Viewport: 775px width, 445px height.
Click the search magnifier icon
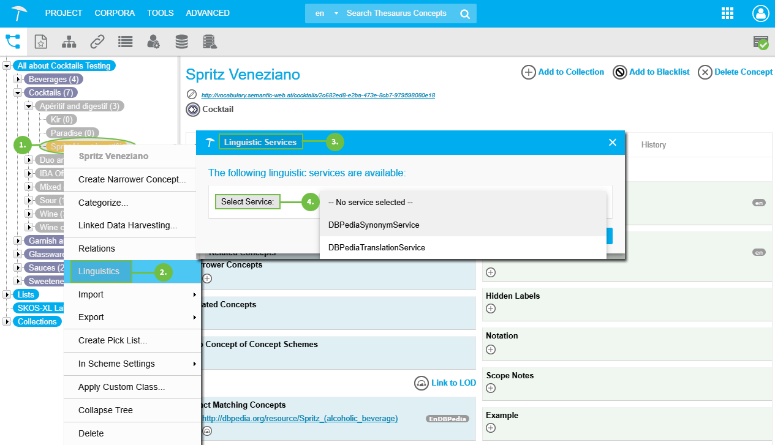pyautogui.click(x=465, y=13)
